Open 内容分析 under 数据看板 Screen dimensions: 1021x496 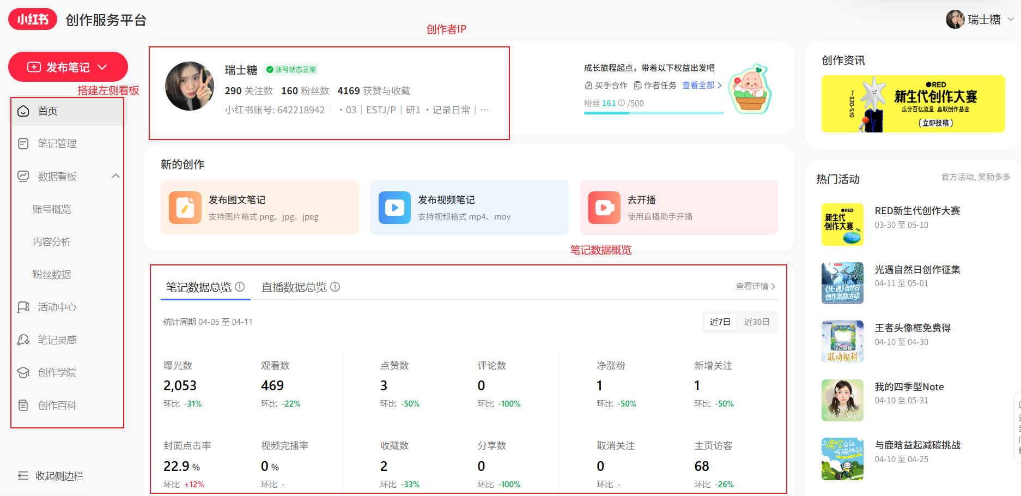point(52,242)
